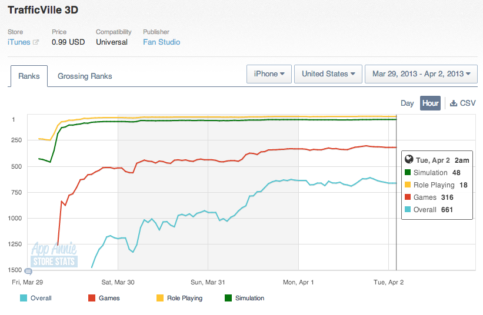
Task: Click the 0.99 USD price value
Action: coord(68,42)
